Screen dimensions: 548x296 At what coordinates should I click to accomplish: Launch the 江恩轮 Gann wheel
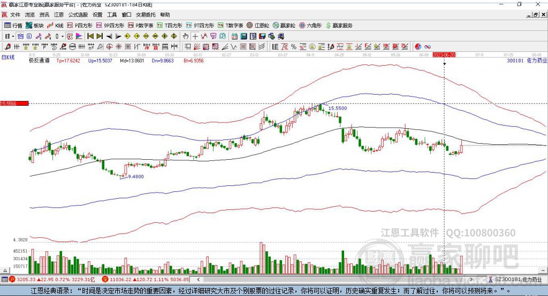[258, 26]
